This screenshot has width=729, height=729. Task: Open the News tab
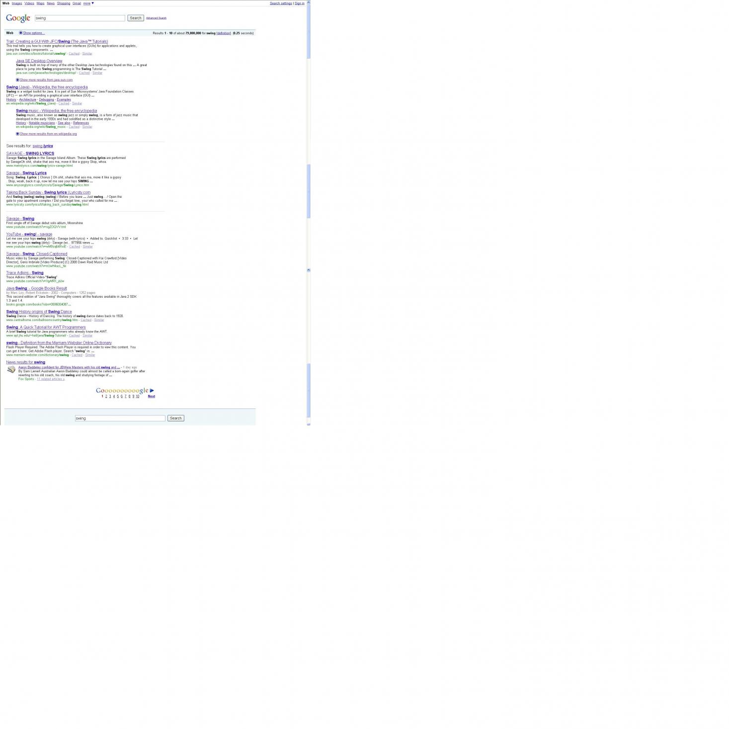coord(51,3)
